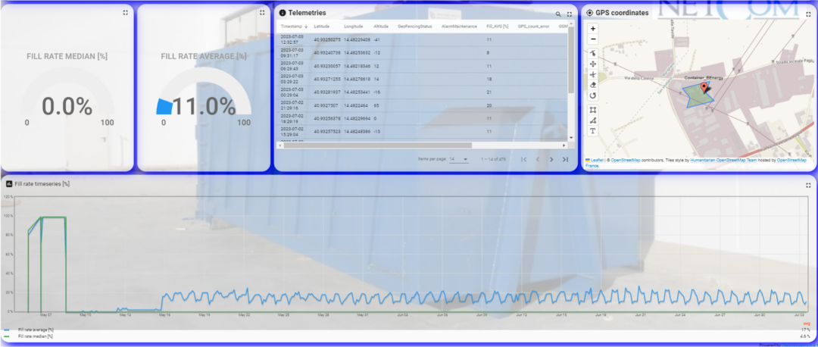Screen dimensions: 818x347
Task: Select row with timestamp 2023-07-02 18:29:19
Action: click(422, 118)
